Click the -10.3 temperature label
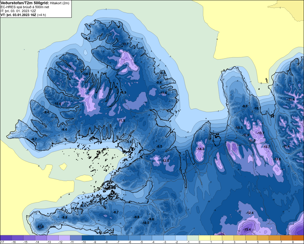 tap(239, 128)
